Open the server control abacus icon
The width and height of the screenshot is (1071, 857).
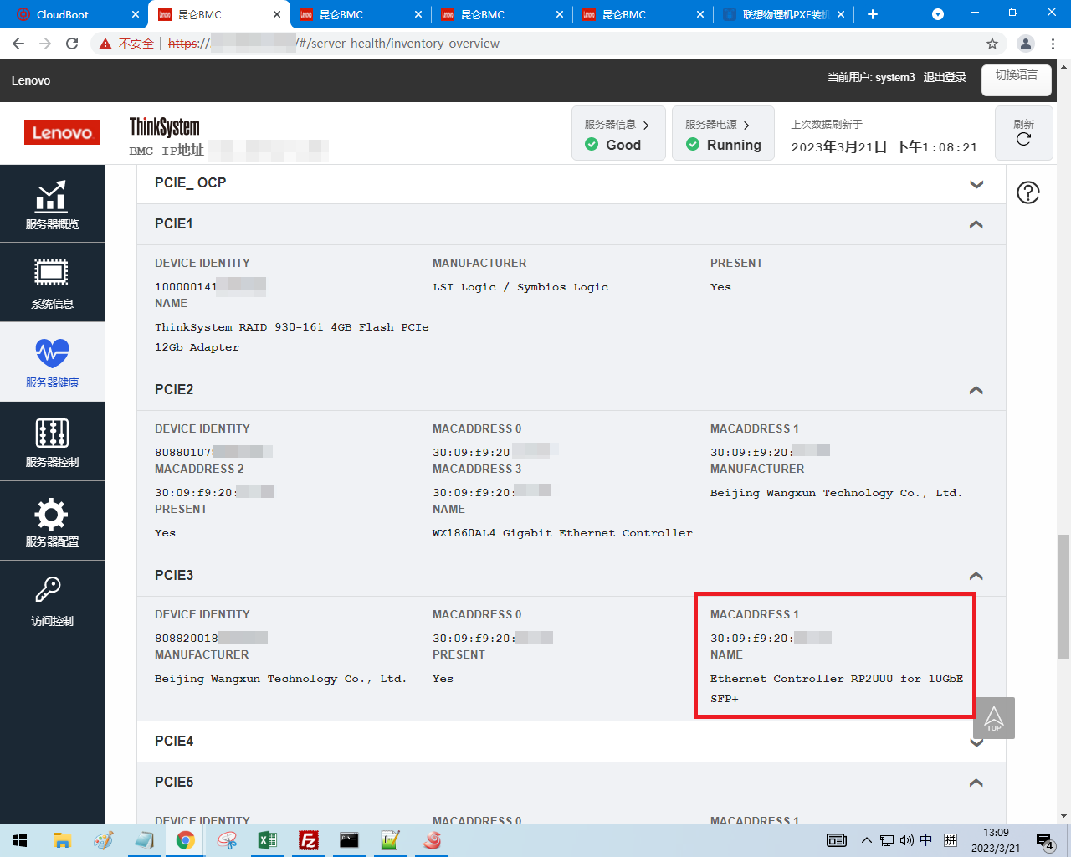(52, 434)
